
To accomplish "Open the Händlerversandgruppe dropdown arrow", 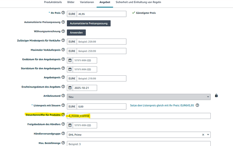I will pyautogui.click(x=208, y=135).
